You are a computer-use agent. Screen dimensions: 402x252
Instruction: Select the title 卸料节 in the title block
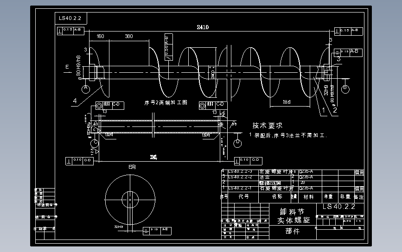click(x=292, y=212)
